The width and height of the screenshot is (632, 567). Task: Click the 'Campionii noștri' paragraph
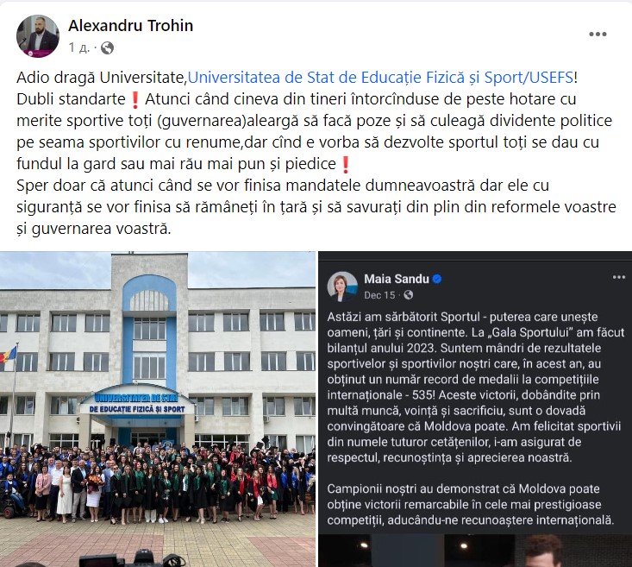coord(471,505)
